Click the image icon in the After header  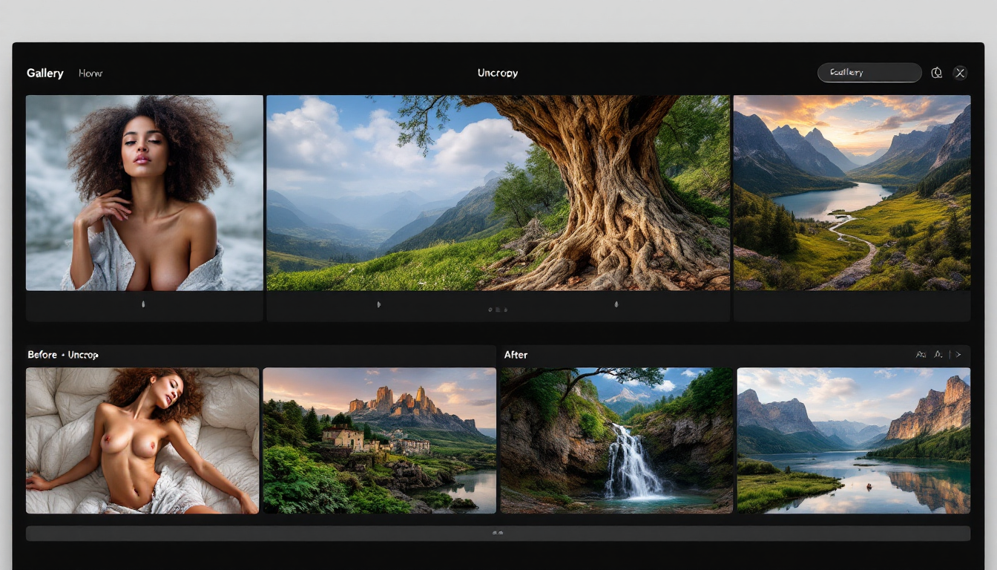[x=921, y=355]
